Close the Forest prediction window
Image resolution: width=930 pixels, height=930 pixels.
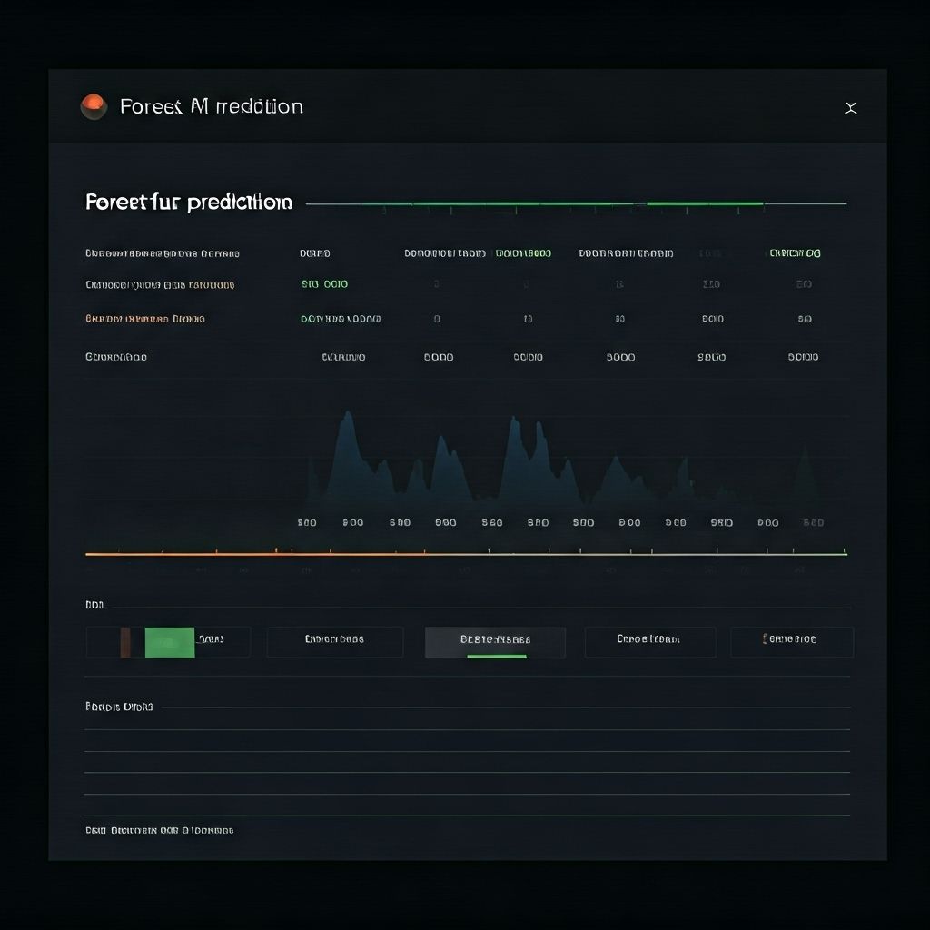[850, 108]
